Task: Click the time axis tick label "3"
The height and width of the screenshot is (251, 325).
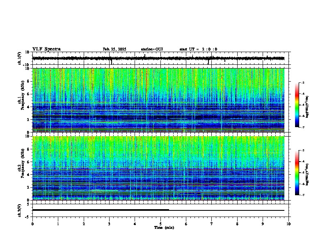Action: (109, 224)
